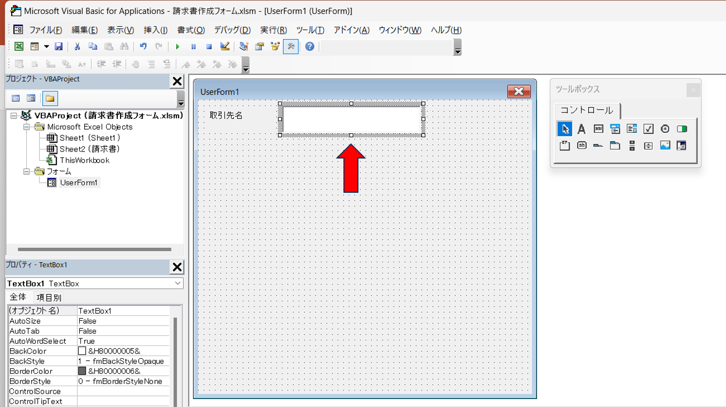Select the CommandButton control in the toolbox
This screenshot has height=407, width=726.
[581, 146]
